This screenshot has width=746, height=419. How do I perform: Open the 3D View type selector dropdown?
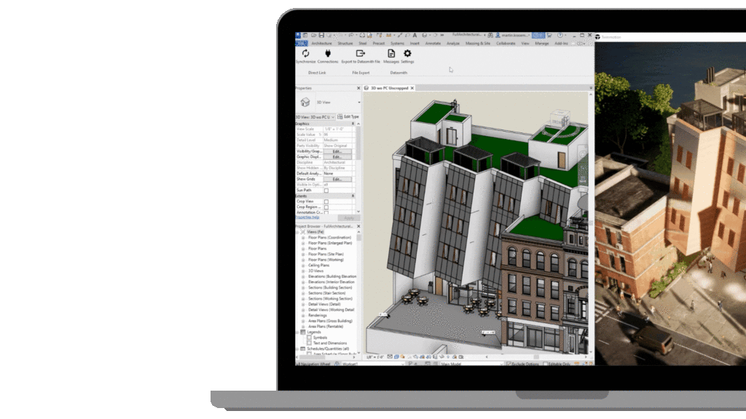(x=358, y=103)
